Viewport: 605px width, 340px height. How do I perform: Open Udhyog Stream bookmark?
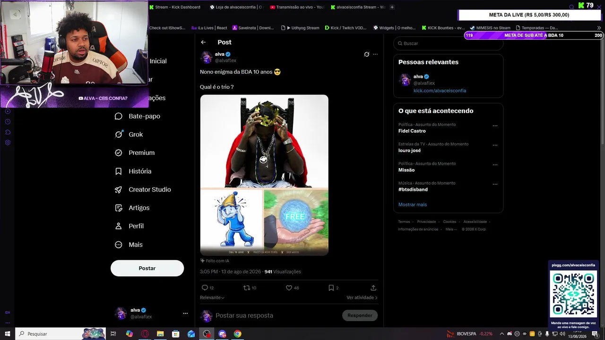(300, 28)
